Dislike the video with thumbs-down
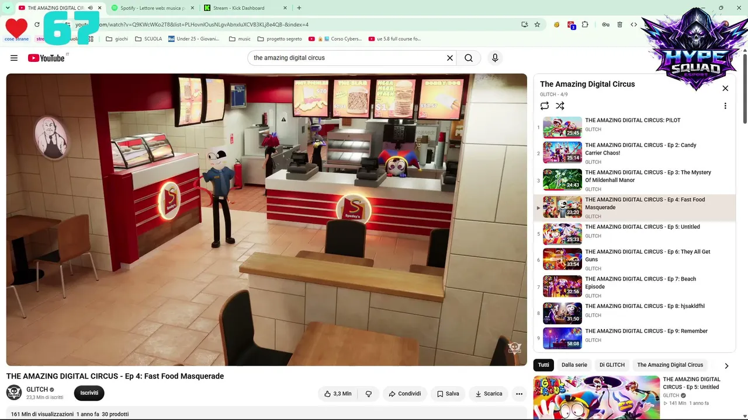Screen dimensions: 748x420 coord(369,394)
